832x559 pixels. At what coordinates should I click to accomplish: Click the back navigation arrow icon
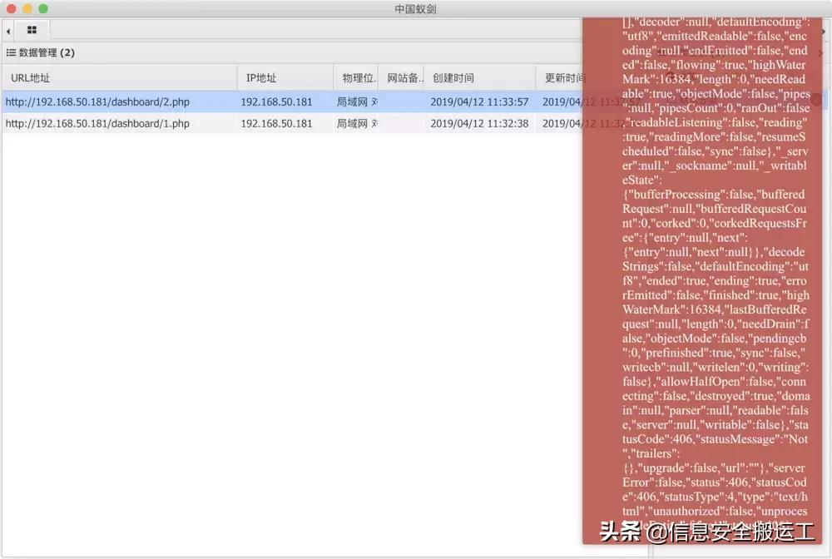[7, 30]
